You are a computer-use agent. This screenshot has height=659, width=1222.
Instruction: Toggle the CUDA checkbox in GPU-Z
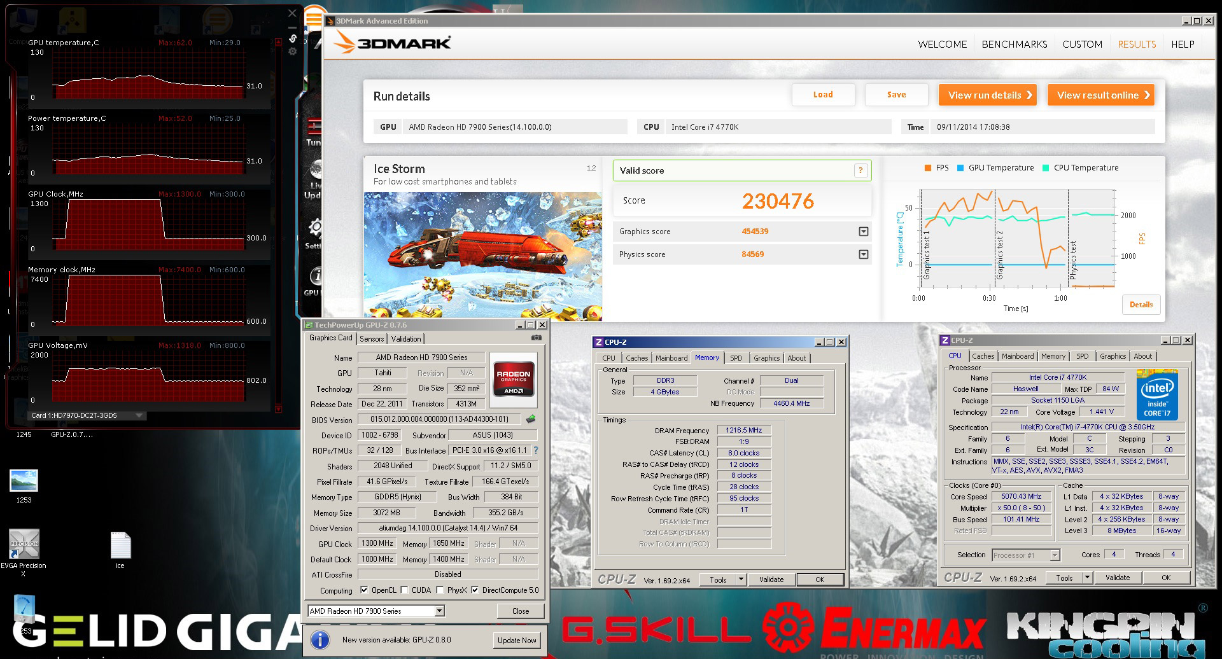click(x=404, y=590)
